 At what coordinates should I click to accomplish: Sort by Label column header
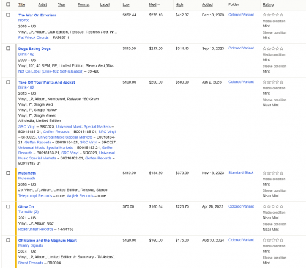105,5
